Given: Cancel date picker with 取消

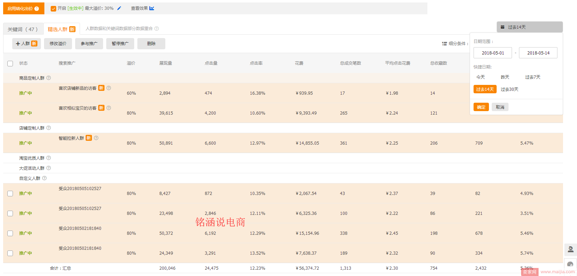Looking at the screenshot, I should pyautogui.click(x=500, y=107).
